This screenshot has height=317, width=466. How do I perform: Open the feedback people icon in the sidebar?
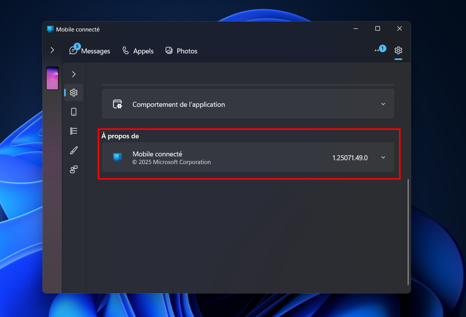point(74,169)
